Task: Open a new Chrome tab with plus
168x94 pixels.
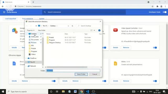Action: click(33, 2)
